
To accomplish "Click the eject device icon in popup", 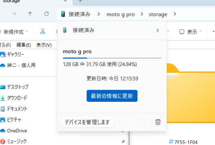I will pos(158,122).
